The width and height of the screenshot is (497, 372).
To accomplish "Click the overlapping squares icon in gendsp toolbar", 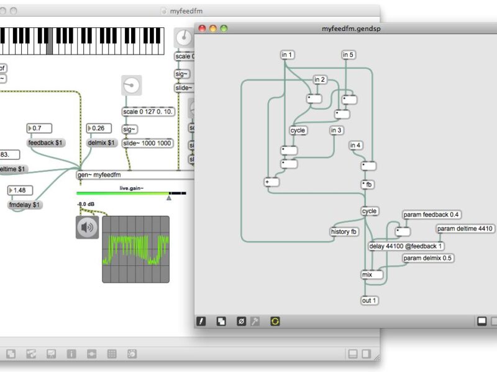I will [x=221, y=321].
